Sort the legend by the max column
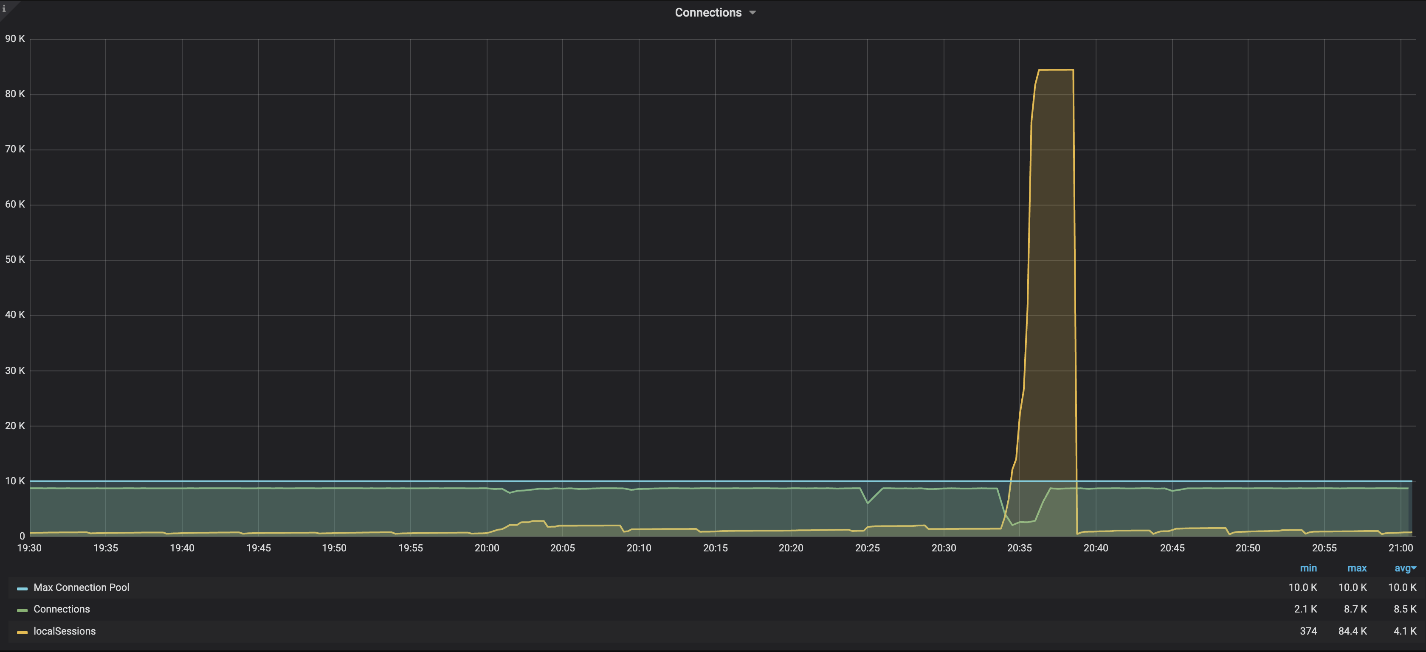 1357,568
